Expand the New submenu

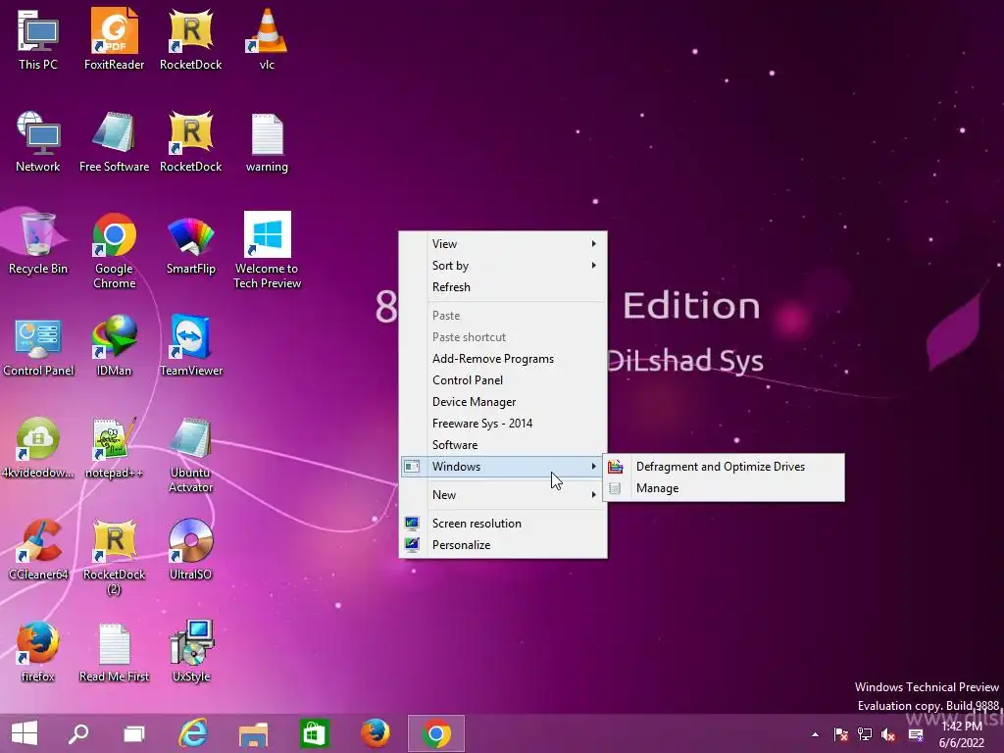503,494
